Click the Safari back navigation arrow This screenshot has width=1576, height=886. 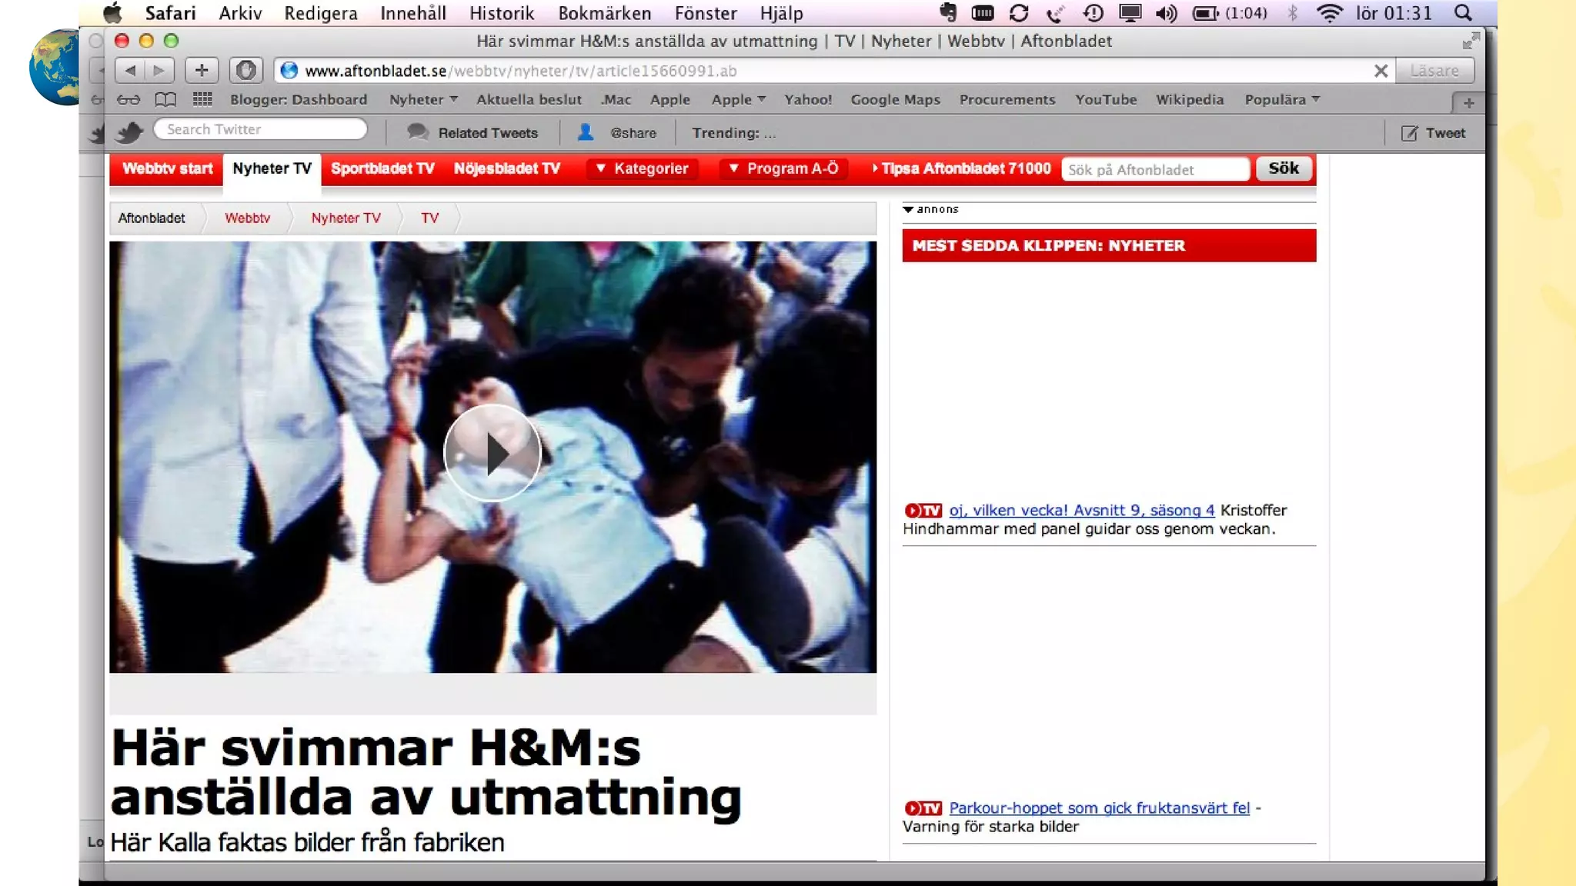click(x=130, y=71)
